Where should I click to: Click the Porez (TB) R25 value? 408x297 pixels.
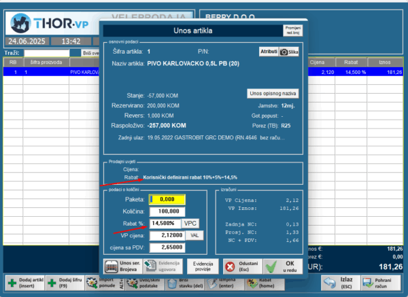[x=286, y=126]
